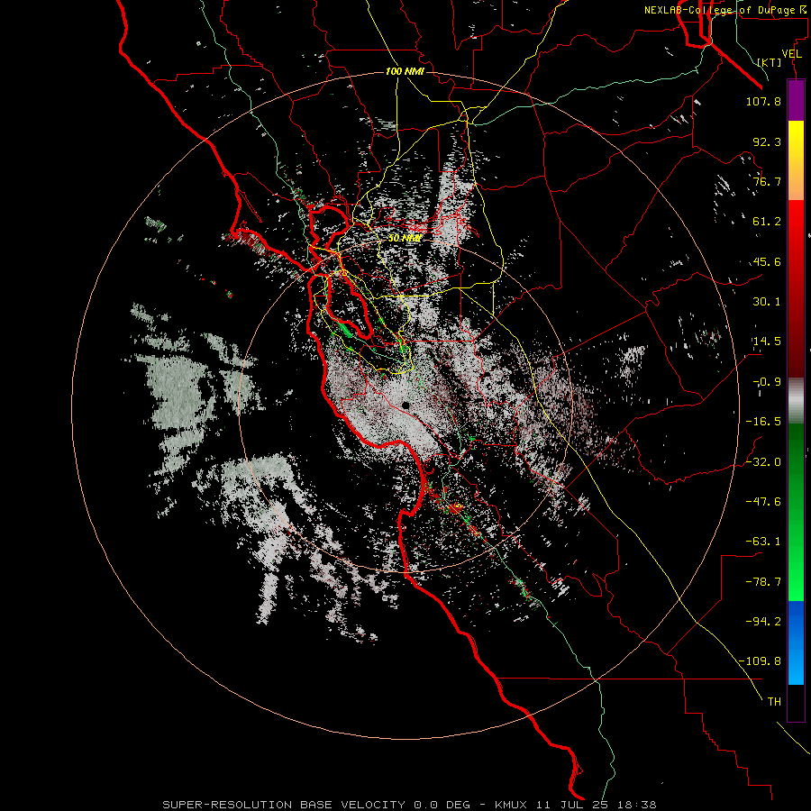The width and height of the screenshot is (811, 811).
Task: Select the 61.2 velocity scale value
Action: coord(767,222)
